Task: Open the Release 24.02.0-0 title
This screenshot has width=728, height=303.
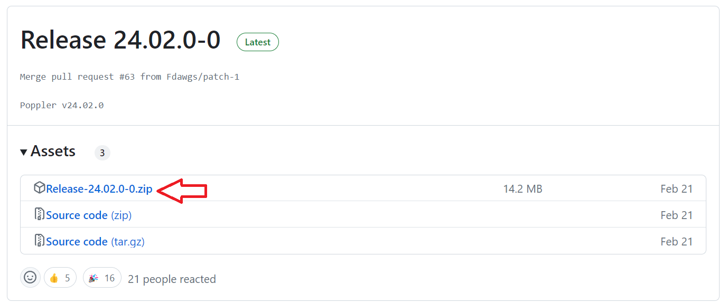Action: click(120, 41)
